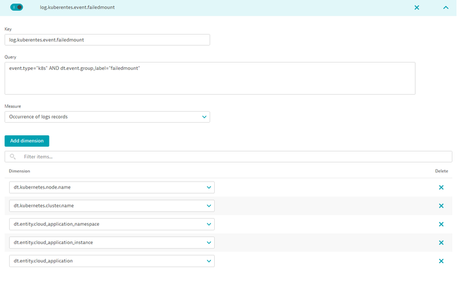
Task: Click the Add dimension button
Action: pyautogui.click(x=27, y=141)
